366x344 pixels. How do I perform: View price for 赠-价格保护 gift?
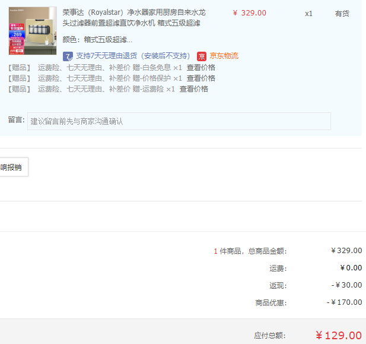pos(200,78)
